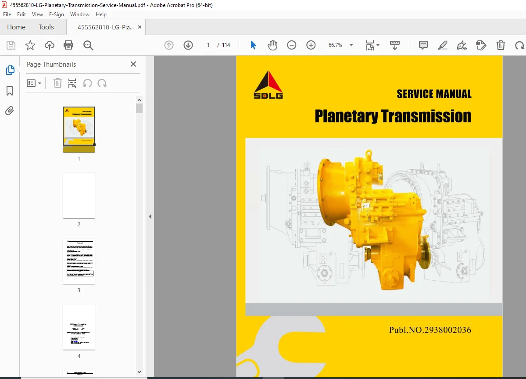This screenshot has width=526, height=379.
Task: Zoom out with the minus circle icon
Action: (291, 45)
